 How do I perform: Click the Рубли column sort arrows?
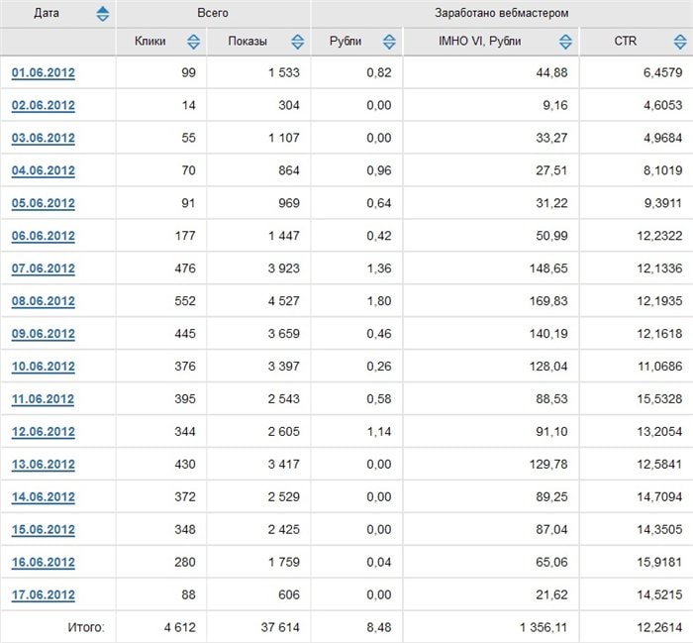(390, 42)
